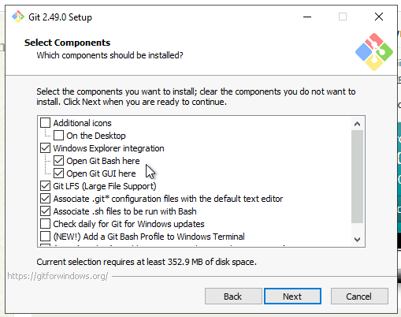Uncheck Windows Explorer integration
Viewport: 401px width, 317px height.
click(45, 148)
